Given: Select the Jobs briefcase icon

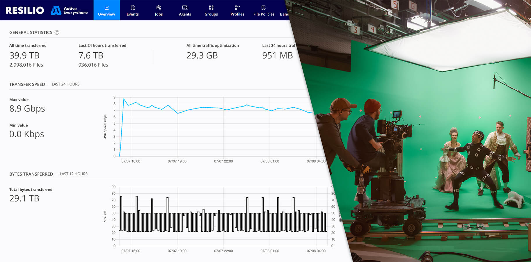Looking at the screenshot, I should pos(159,8).
